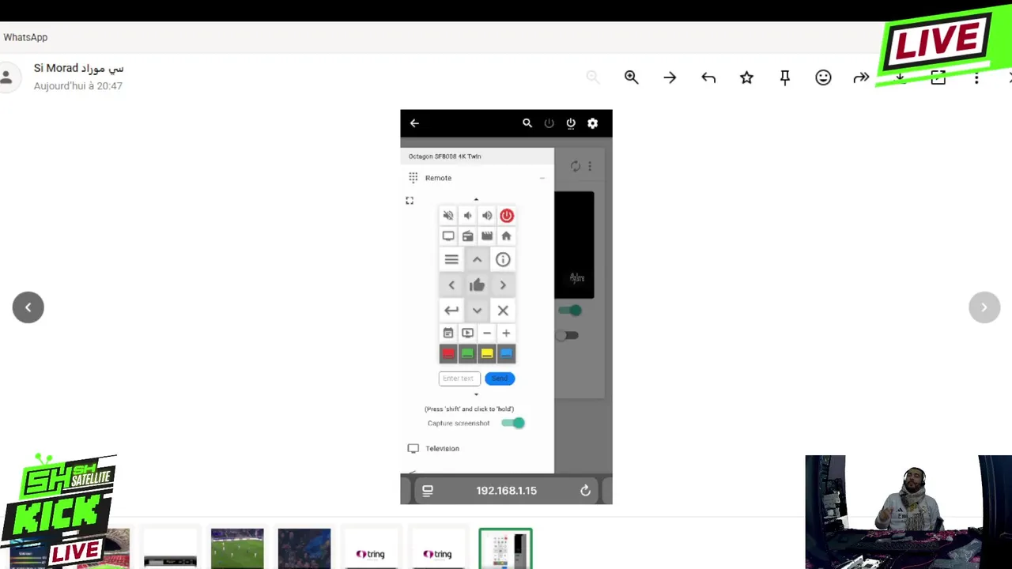Click the right arrow on remote d-pad
The height and width of the screenshot is (569, 1012).
coord(503,285)
